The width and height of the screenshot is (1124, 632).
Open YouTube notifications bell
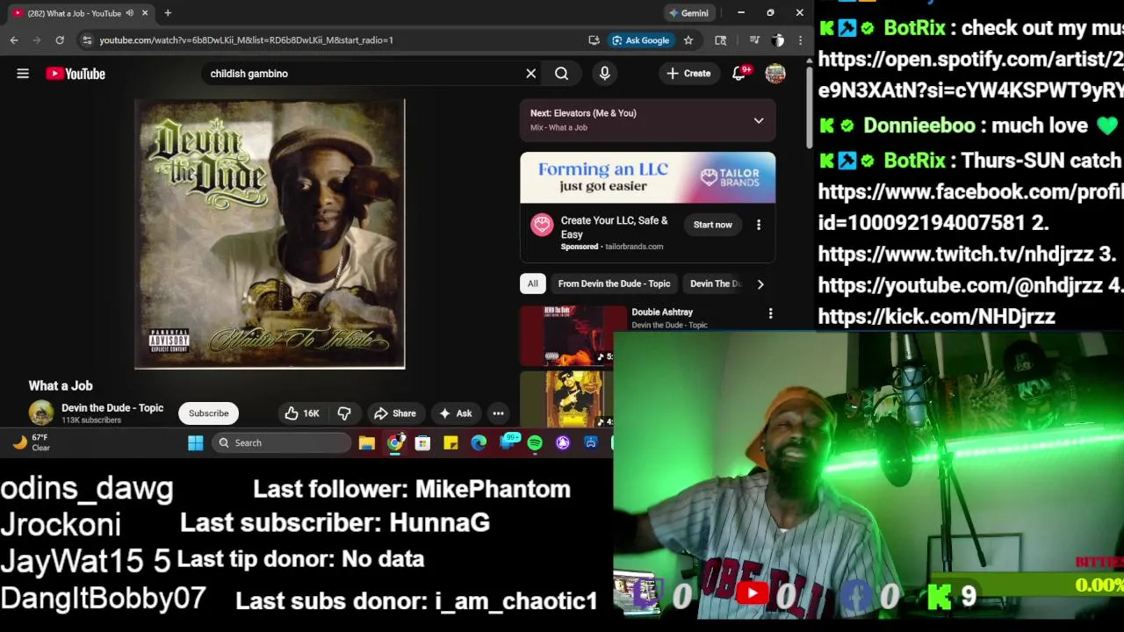tap(739, 74)
